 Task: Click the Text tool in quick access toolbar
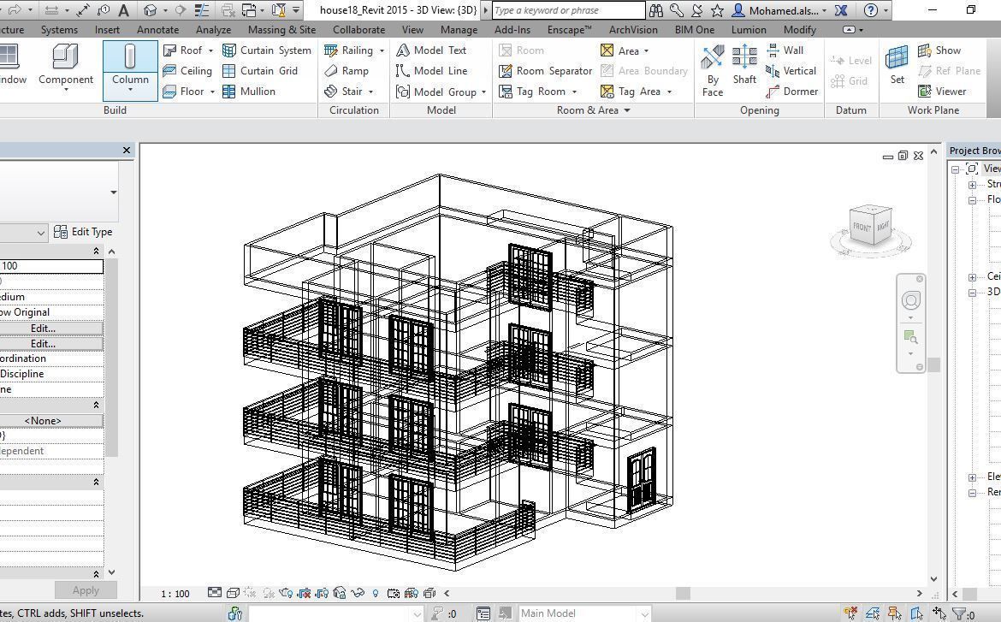coord(124,10)
